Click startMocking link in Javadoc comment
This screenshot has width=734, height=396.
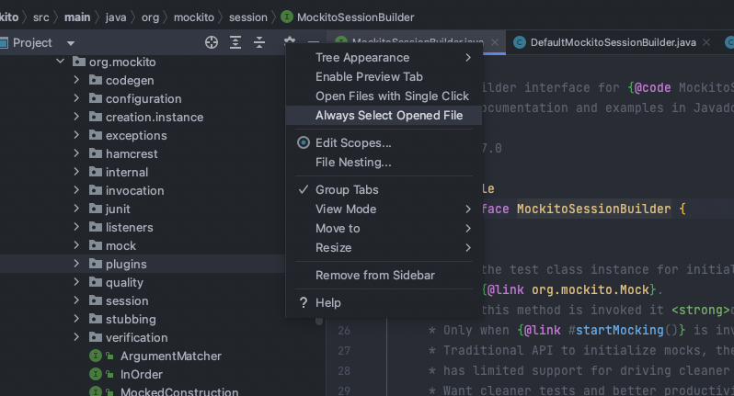click(619, 330)
